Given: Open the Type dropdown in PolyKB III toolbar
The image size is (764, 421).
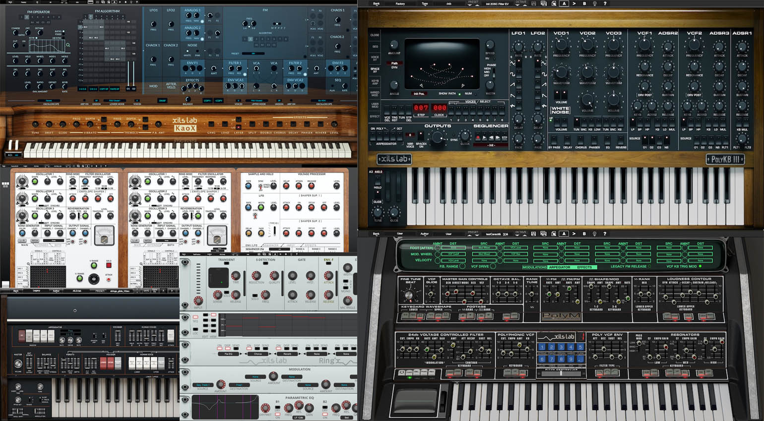Looking at the screenshot, I should 425,3.
